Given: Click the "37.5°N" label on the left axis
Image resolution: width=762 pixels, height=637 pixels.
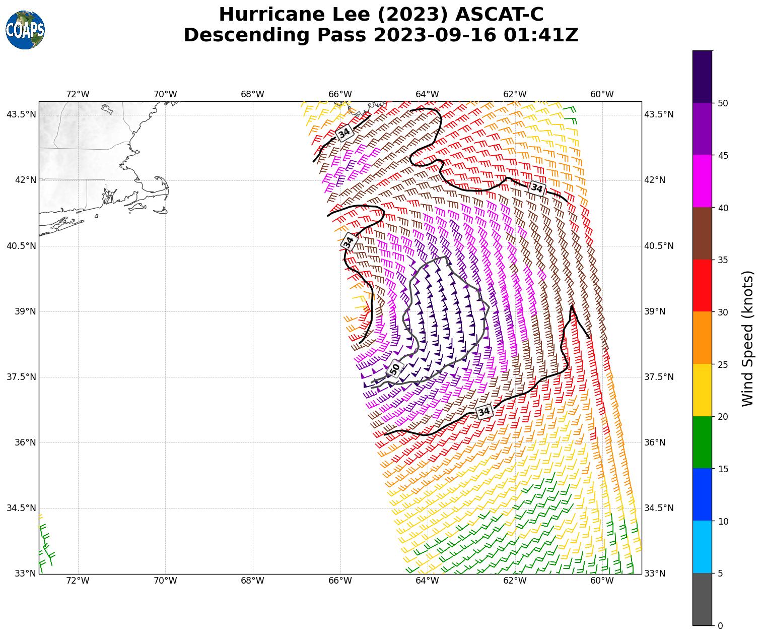Looking at the screenshot, I should (21, 377).
